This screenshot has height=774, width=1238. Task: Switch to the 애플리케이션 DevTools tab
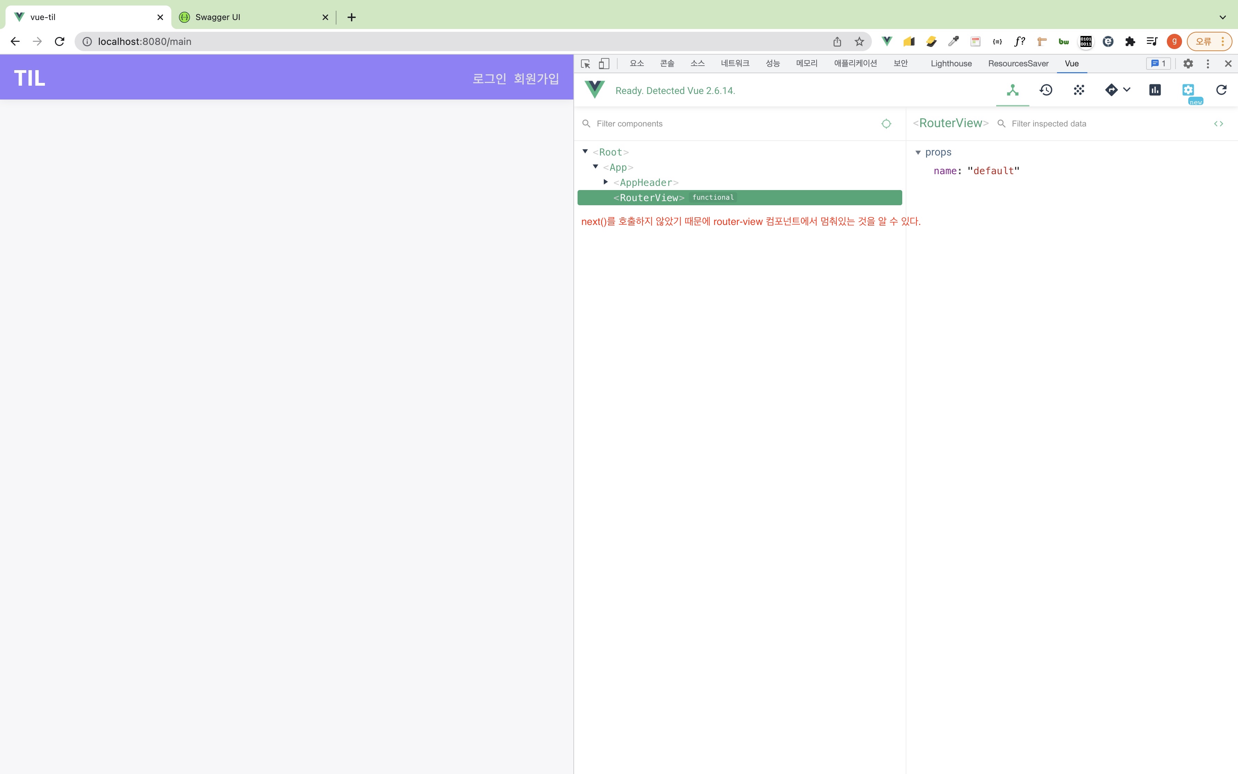(x=855, y=64)
